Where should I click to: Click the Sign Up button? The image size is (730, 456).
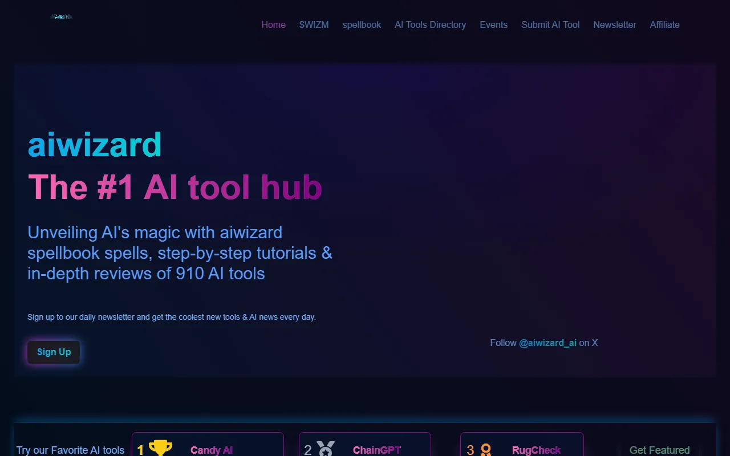(54, 352)
